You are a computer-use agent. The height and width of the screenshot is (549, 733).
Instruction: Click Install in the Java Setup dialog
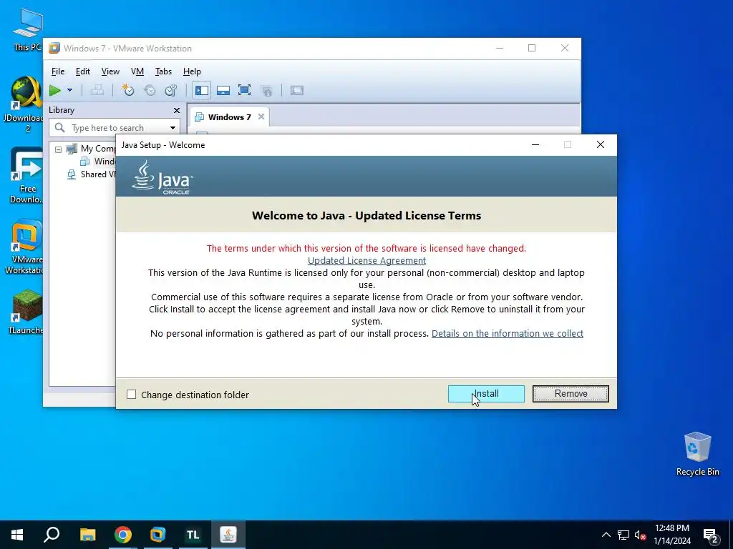point(486,394)
